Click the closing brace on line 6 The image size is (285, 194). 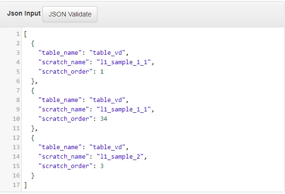tap(33, 81)
